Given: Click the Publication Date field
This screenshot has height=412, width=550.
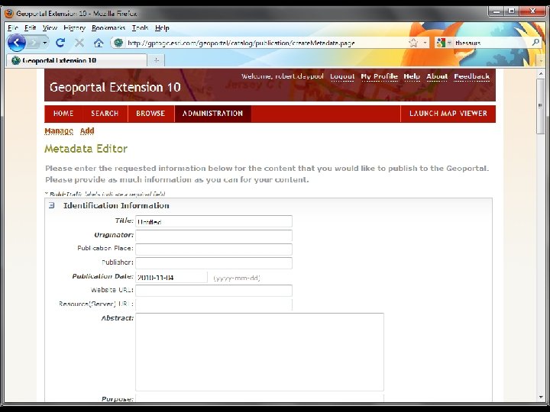Looking at the screenshot, I should click(x=171, y=277).
